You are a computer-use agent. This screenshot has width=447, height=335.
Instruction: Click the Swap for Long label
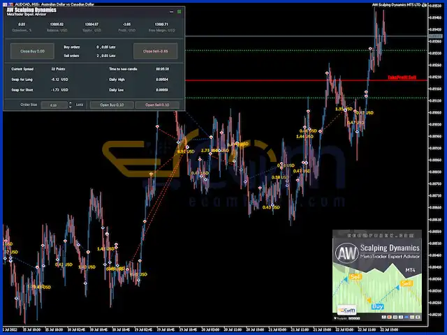click(22, 80)
